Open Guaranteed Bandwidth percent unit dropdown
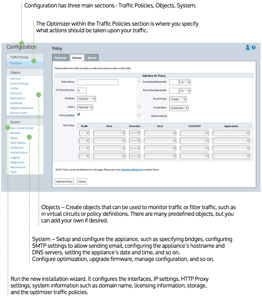The height and width of the screenshot is (297, 262). (x=185, y=82)
